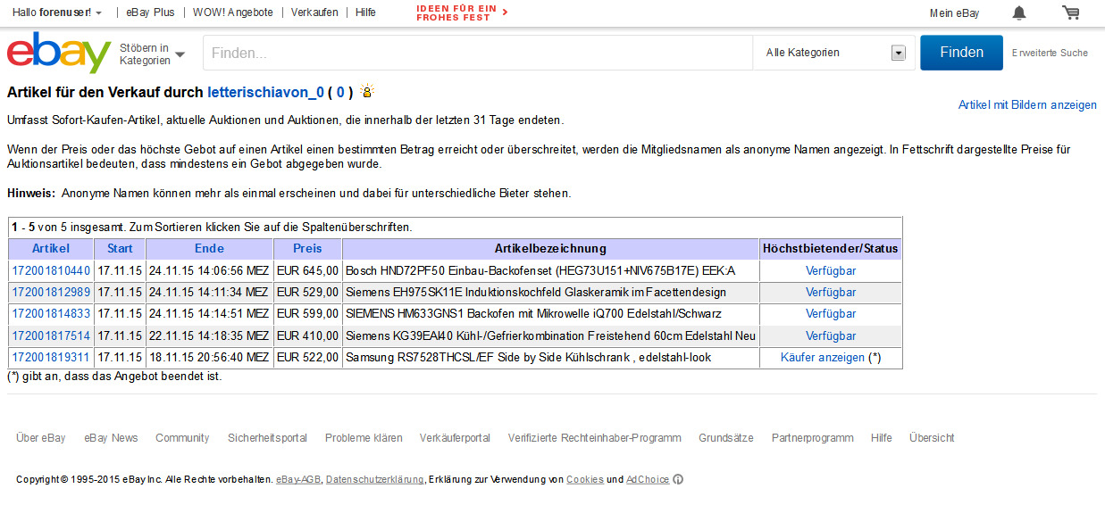Image resolution: width=1105 pixels, height=530 pixels.
Task: Open Grundsätze footer link
Action: point(726,438)
